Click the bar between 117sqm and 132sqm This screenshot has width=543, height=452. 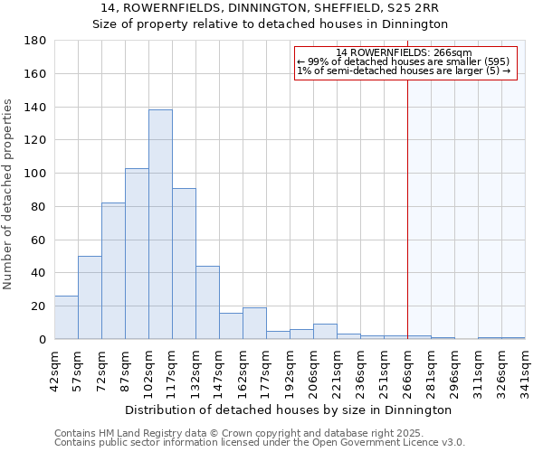coord(184,264)
